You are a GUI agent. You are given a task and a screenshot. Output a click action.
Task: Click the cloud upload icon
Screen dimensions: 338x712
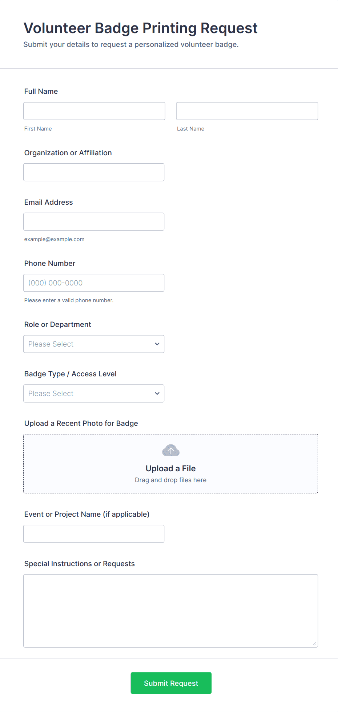[170, 451]
